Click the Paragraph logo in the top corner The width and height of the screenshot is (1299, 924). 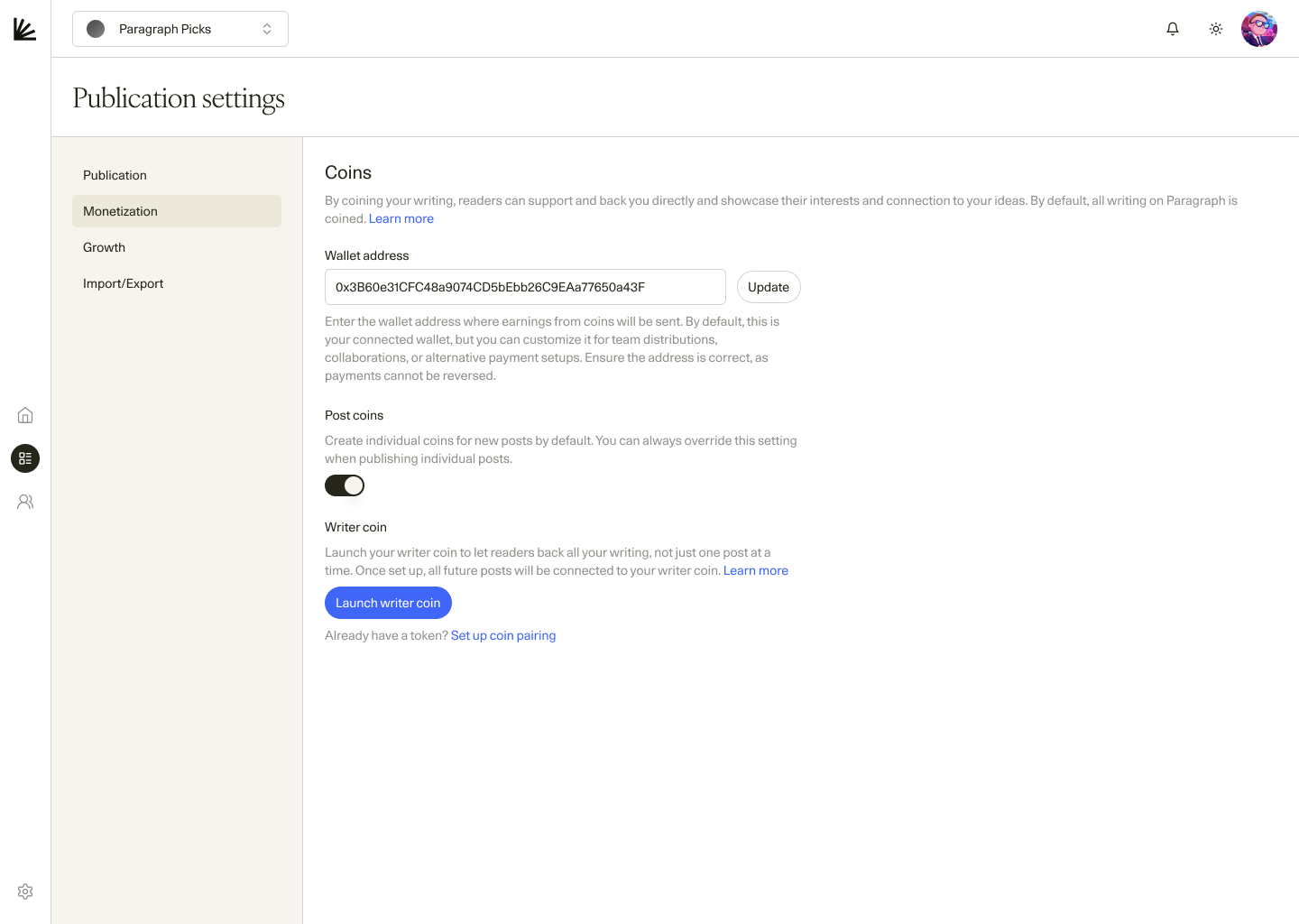pos(24,28)
